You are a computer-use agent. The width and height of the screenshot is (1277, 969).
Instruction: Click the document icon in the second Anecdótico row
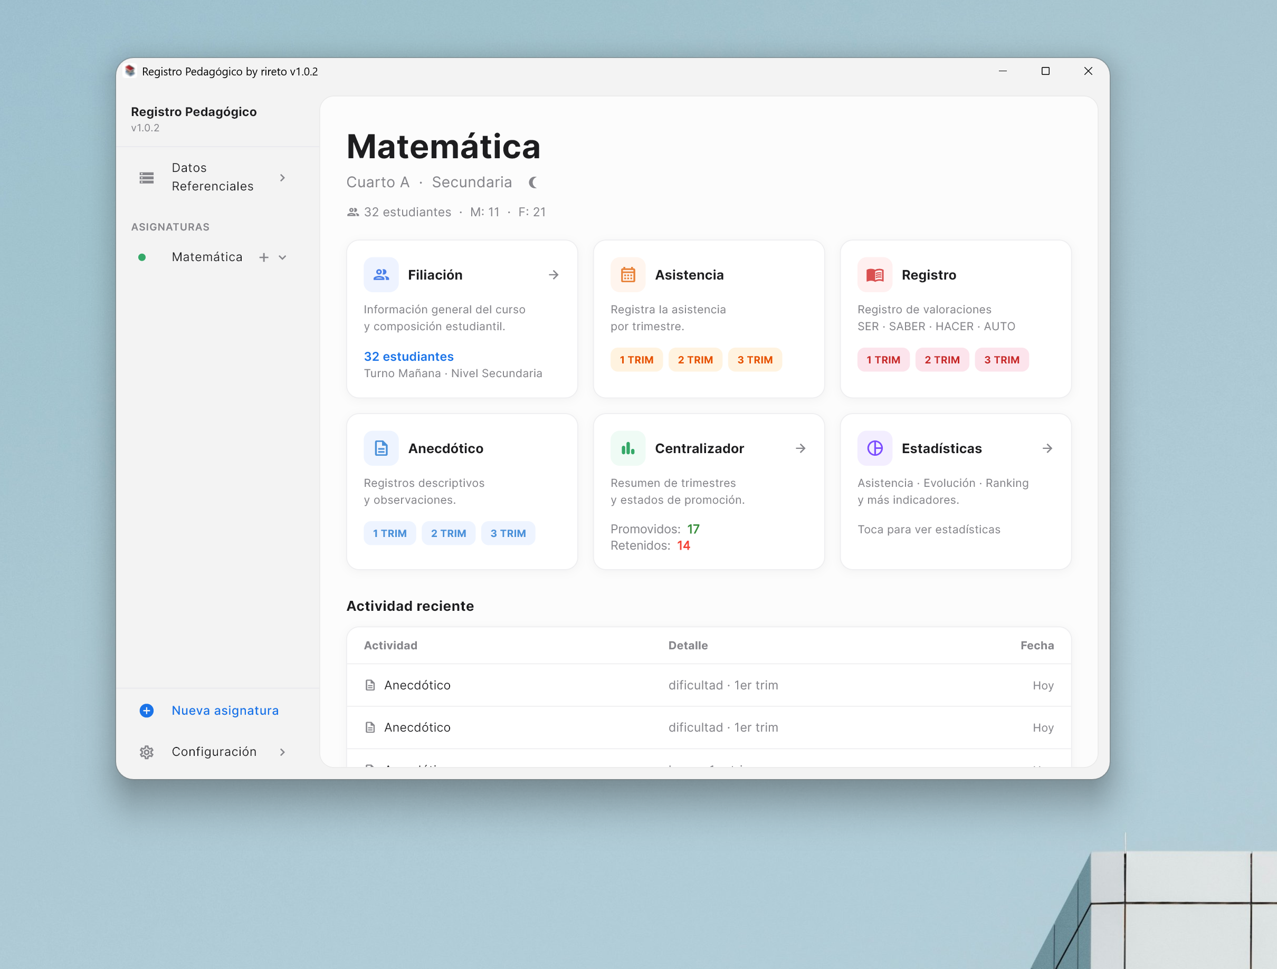pos(370,727)
